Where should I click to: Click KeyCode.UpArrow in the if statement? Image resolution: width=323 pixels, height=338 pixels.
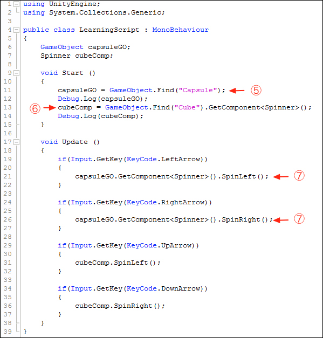point(159,245)
